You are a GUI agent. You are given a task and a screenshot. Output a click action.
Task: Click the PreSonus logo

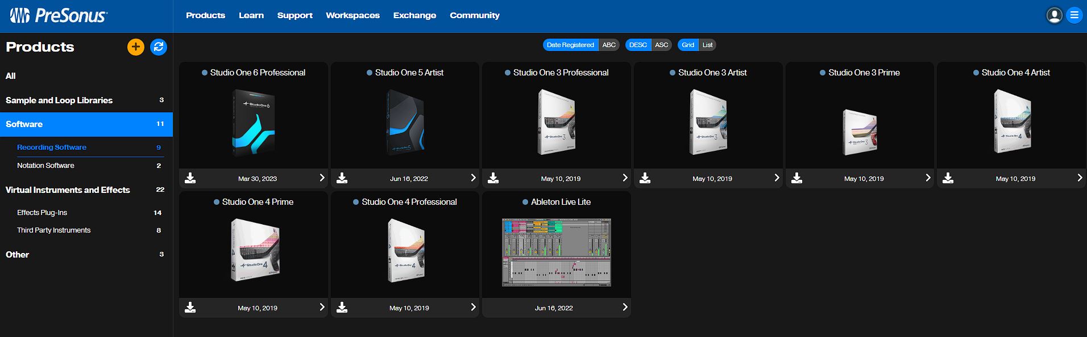click(59, 15)
